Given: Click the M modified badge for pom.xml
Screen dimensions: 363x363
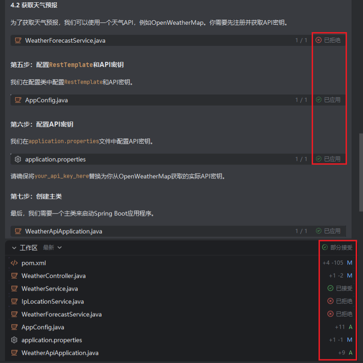Looking at the screenshot, I should point(350,262).
